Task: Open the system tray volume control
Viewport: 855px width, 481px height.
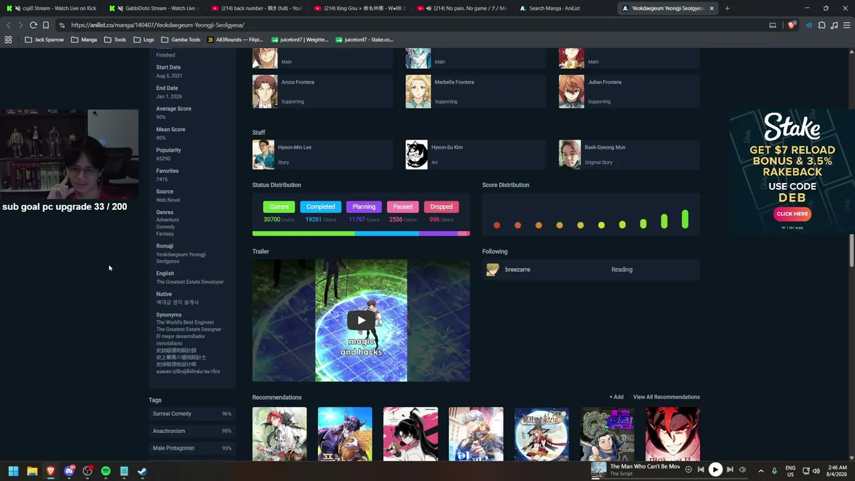Action: pyautogui.click(x=816, y=471)
